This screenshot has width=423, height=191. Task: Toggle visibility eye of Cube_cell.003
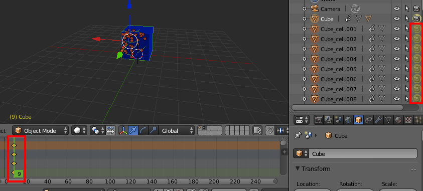396,49
